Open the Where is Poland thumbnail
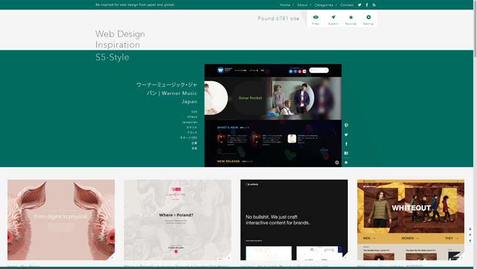The height and width of the screenshot is (269, 477). [178, 220]
